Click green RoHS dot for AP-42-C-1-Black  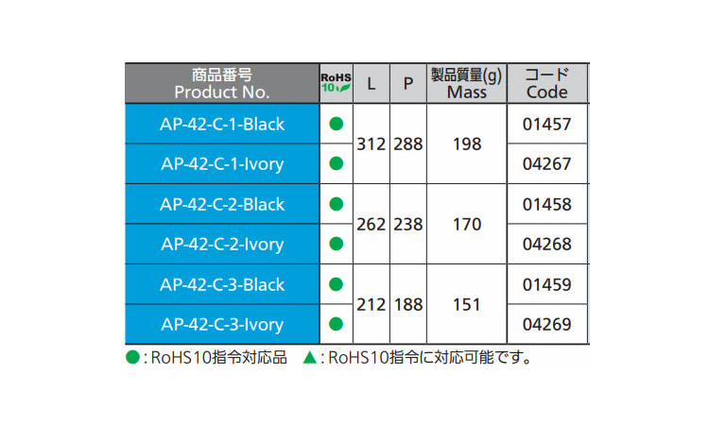(336, 124)
